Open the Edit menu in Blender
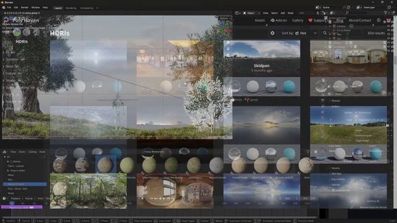This screenshot has width=397, height=223. pos(16,7)
